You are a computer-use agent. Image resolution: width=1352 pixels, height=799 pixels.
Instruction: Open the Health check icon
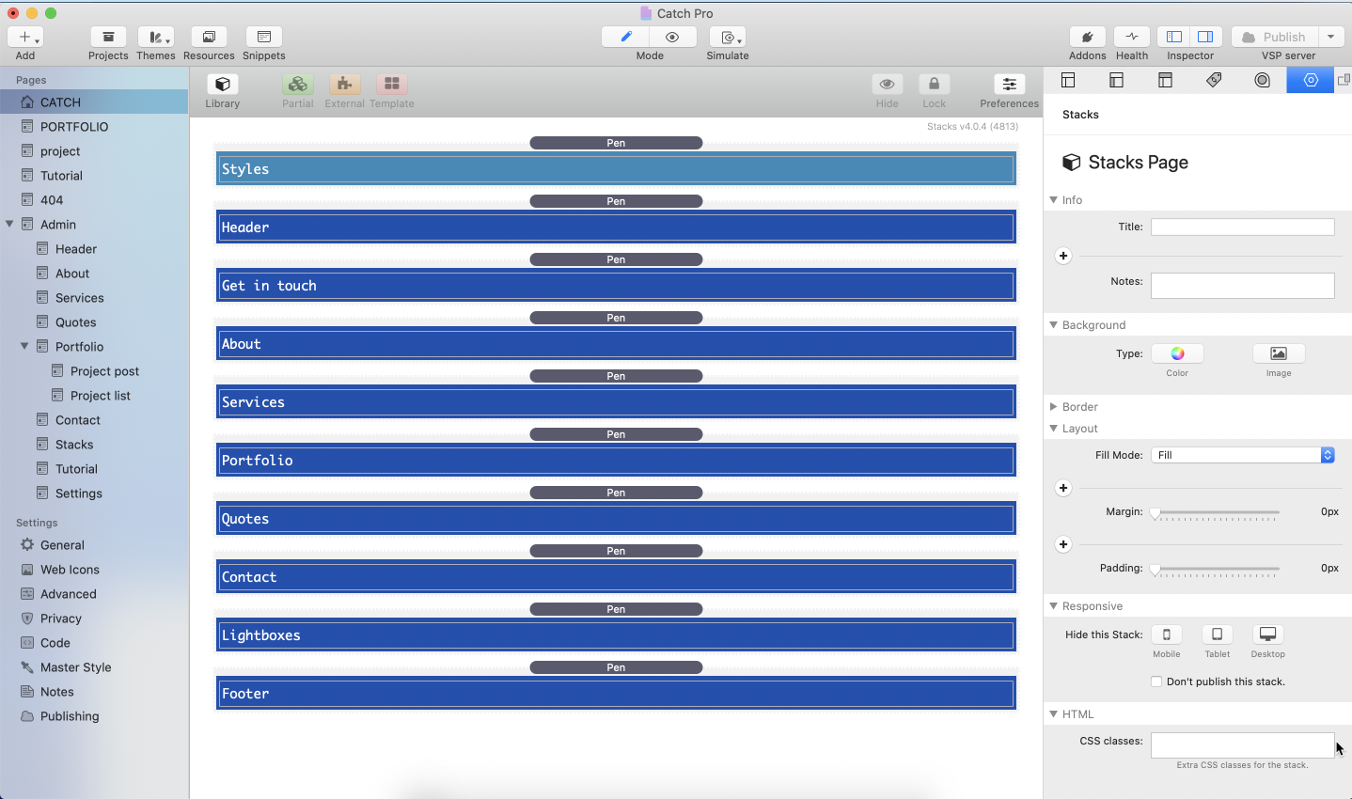[1131, 38]
